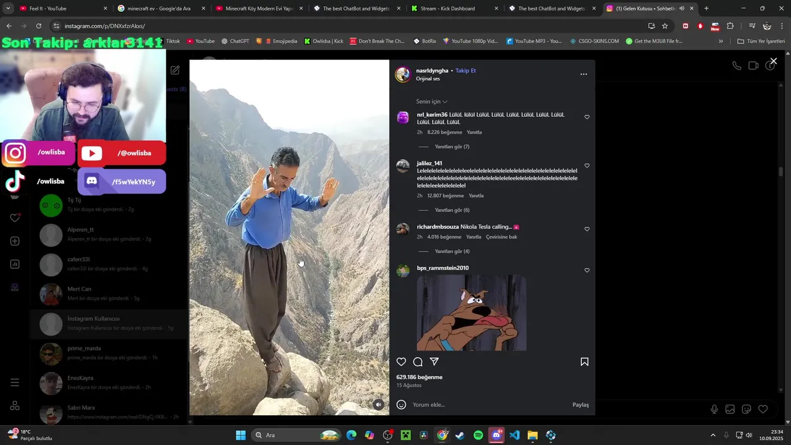Click the browser address bar URL
The width and height of the screenshot is (791, 445).
click(105, 26)
